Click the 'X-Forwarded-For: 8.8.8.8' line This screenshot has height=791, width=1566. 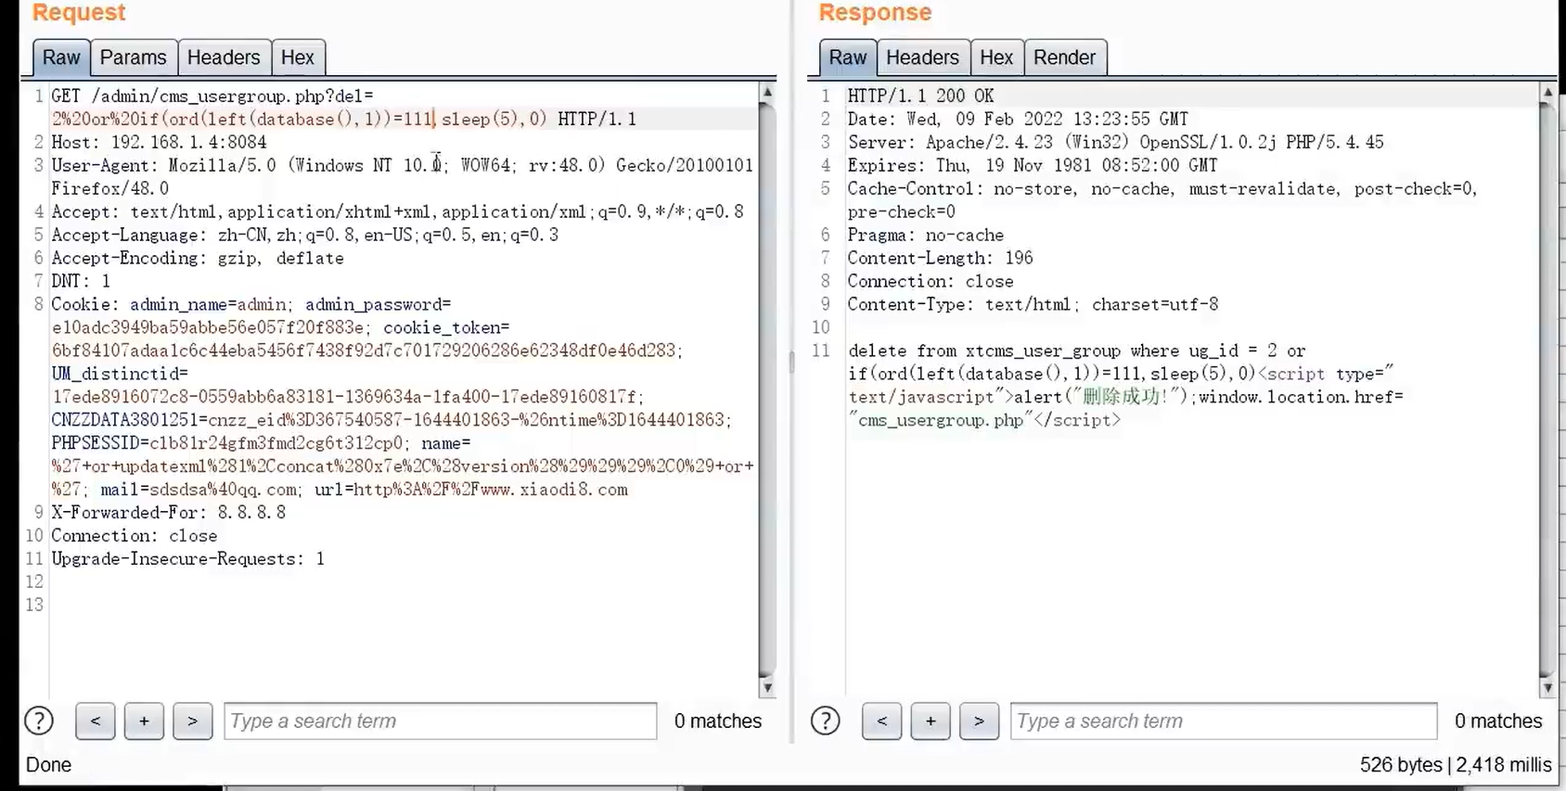pos(169,512)
